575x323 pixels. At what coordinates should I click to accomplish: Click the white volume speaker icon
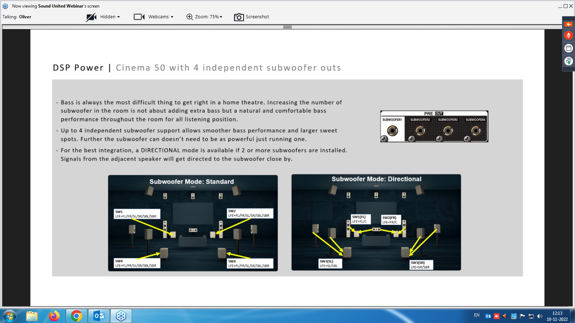[x=540, y=316]
